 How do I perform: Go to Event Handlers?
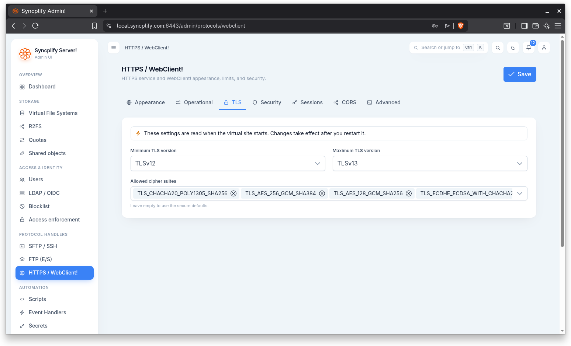pyautogui.click(x=55, y=312)
